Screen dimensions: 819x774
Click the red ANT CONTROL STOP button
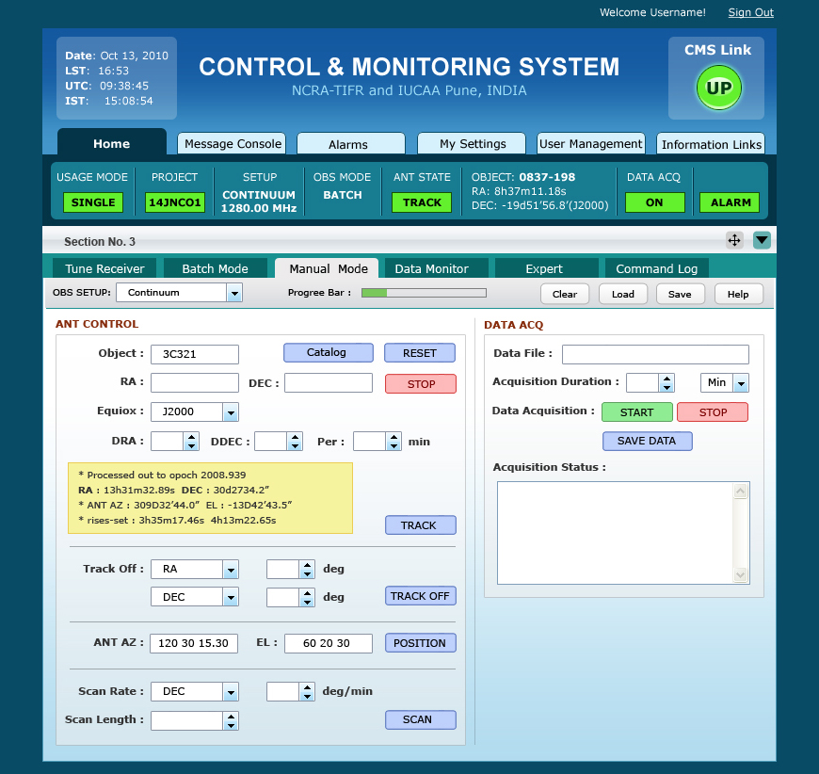[x=421, y=383]
